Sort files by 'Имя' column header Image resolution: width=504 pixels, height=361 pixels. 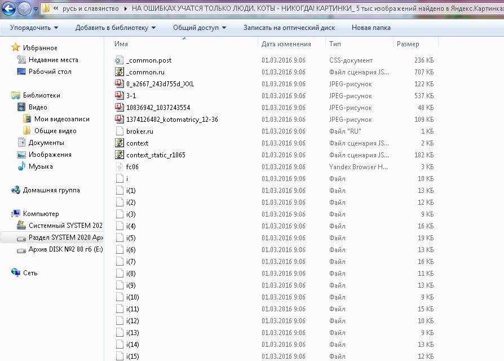(121, 44)
